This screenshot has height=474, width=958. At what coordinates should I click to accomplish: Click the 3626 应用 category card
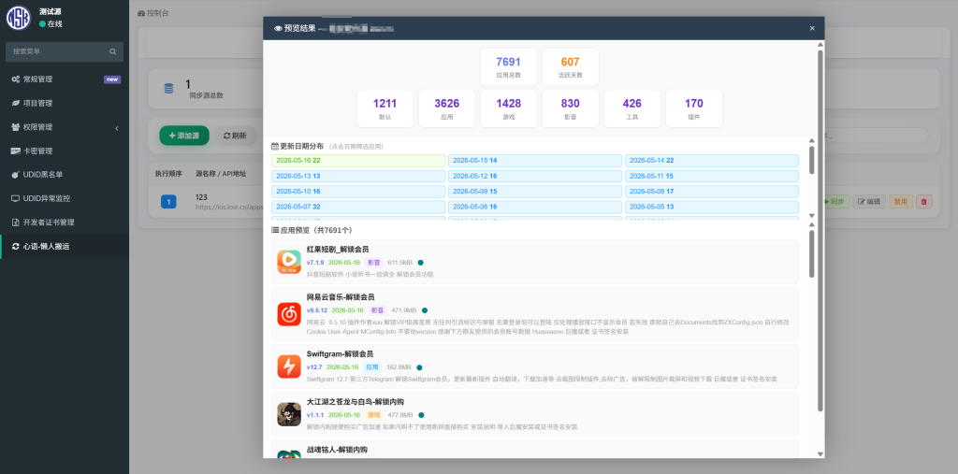(x=446, y=108)
